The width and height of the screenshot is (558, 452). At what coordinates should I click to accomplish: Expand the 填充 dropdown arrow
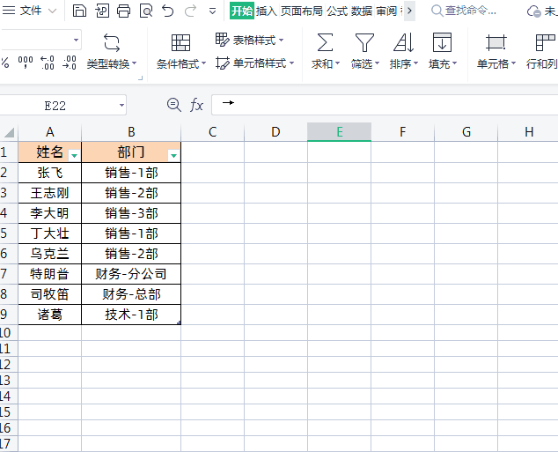[454, 63]
